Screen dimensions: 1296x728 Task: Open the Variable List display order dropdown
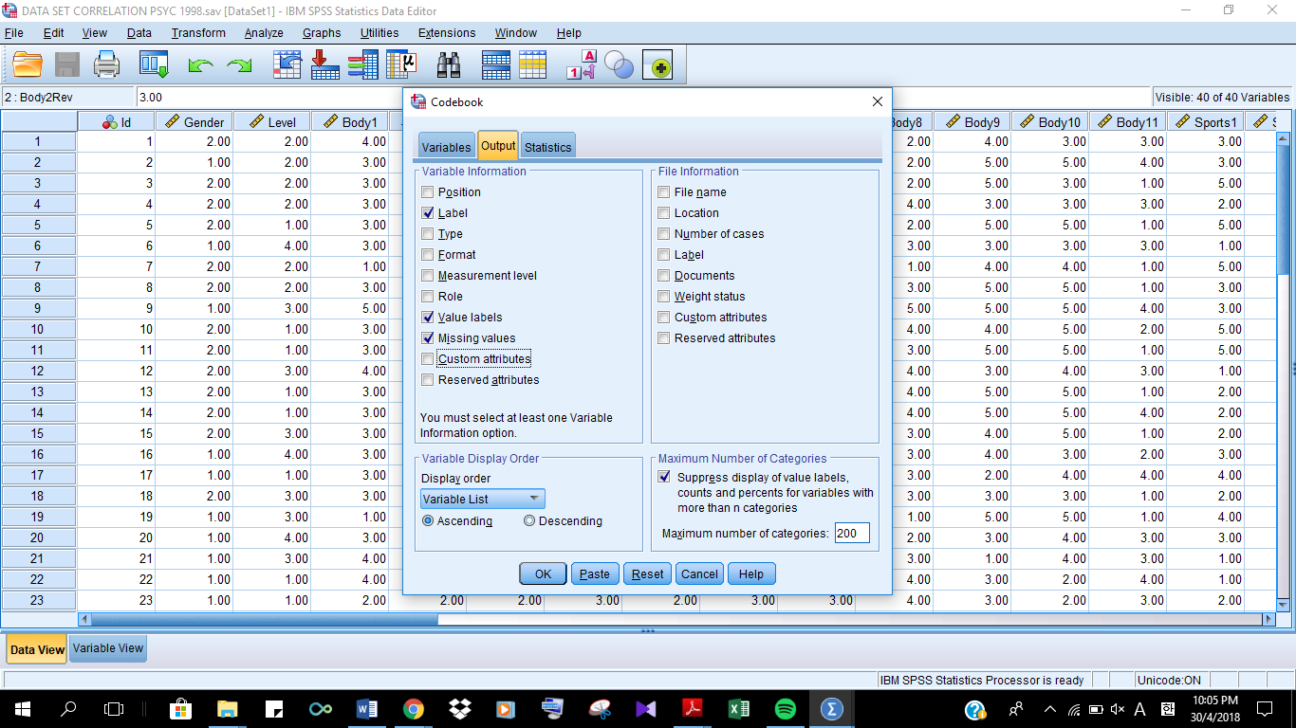[x=483, y=499]
